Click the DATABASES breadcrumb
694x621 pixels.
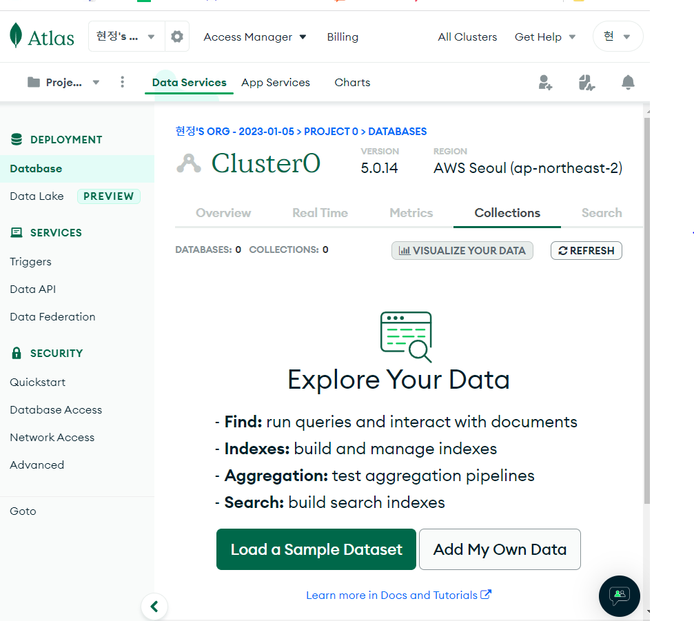[398, 132]
